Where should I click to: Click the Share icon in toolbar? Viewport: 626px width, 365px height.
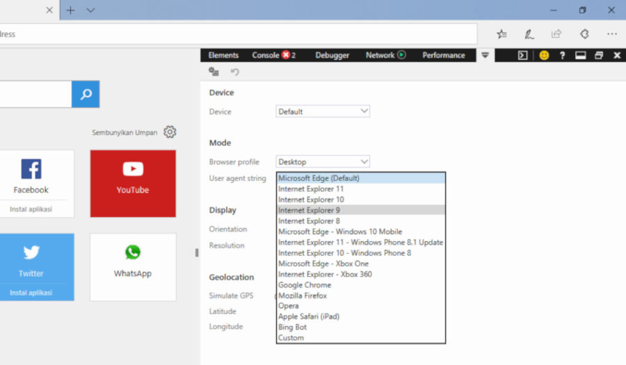click(556, 34)
